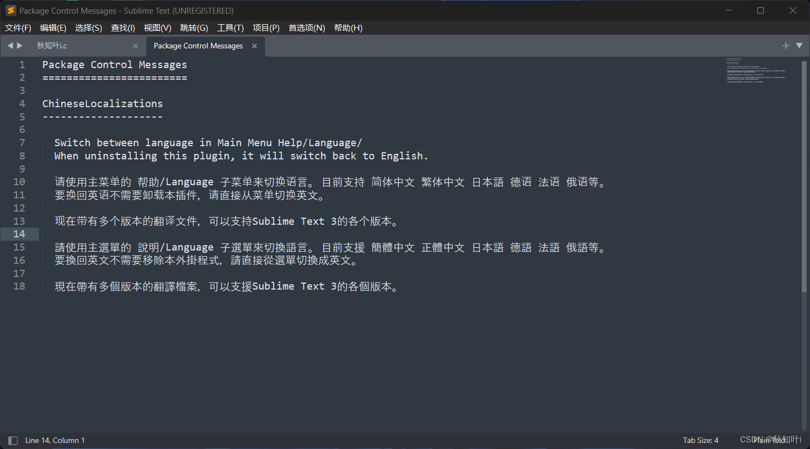This screenshot has width=810, height=449.
Task: Click the minimap preview
Action: point(756,70)
